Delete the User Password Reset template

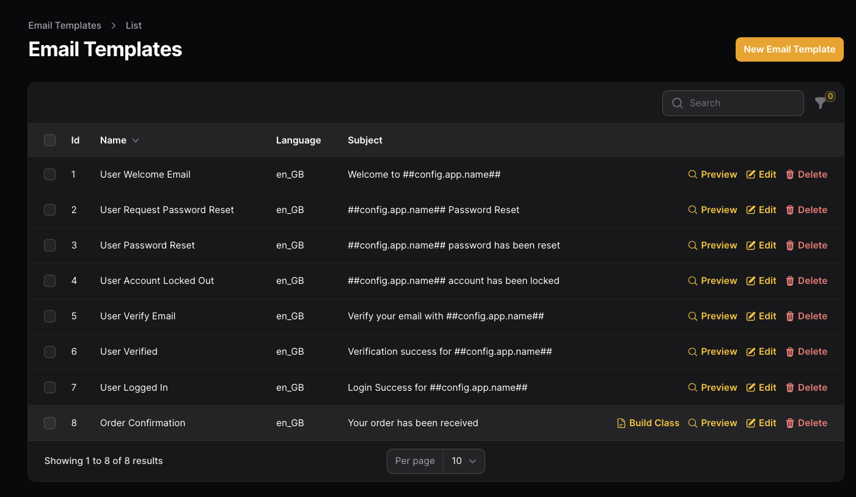point(806,245)
